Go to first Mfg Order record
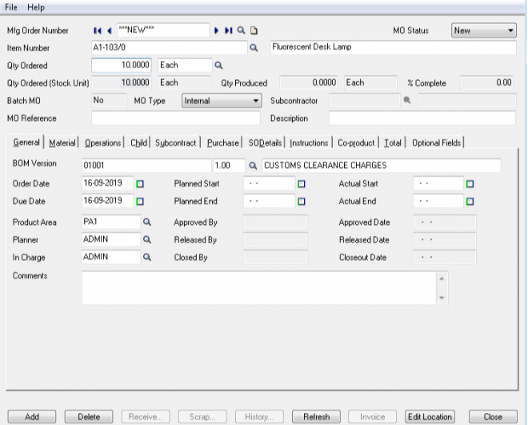The height and width of the screenshot is (425, 528). coord(97,31)
